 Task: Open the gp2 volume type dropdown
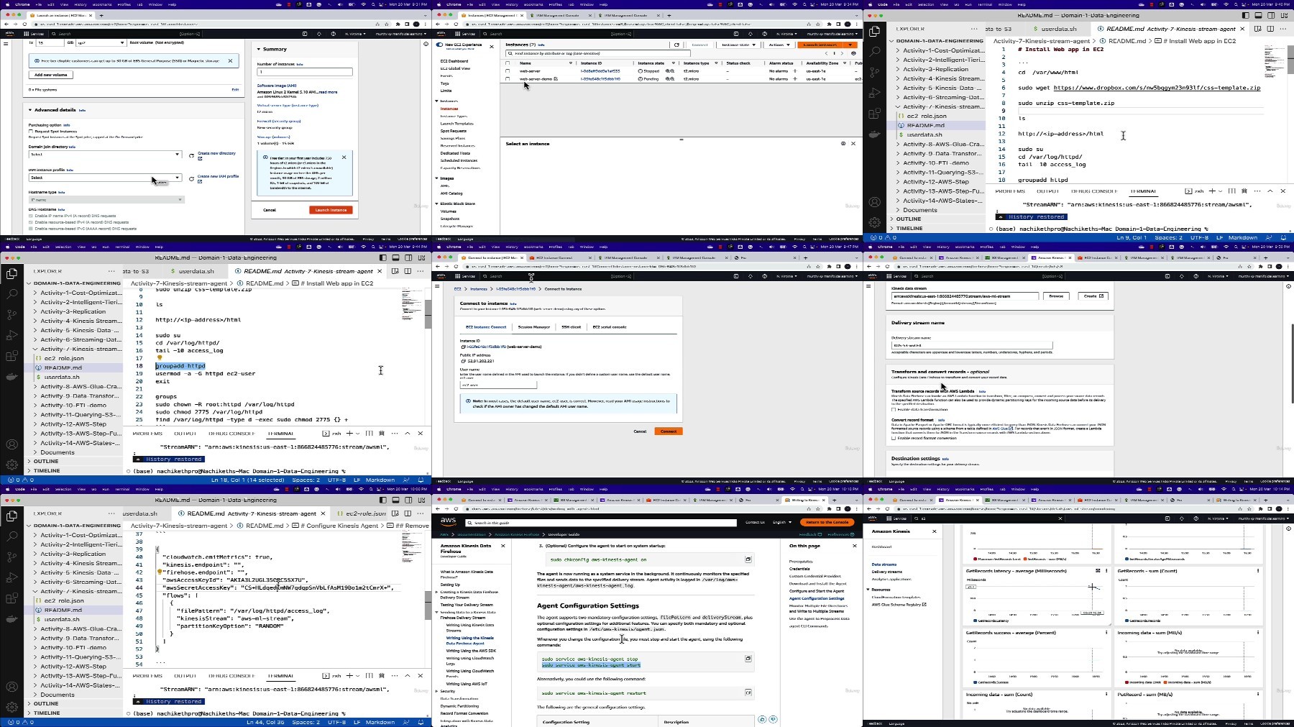pyautogui.click(x=100, y=43)
